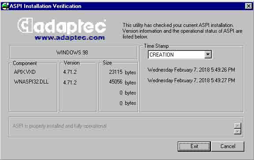Image resolution: width=254 pixels, height=160 pixels.
Task: Click the Cancel button
Action: click(228, 146)
